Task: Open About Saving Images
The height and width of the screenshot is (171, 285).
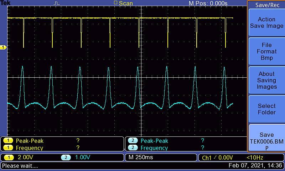Action: point(266,80)
